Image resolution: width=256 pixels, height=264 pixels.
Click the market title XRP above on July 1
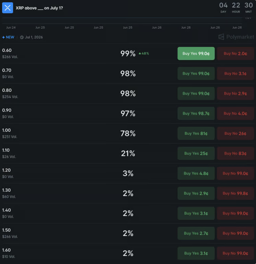pyautogui.click(x=40, y=8)
